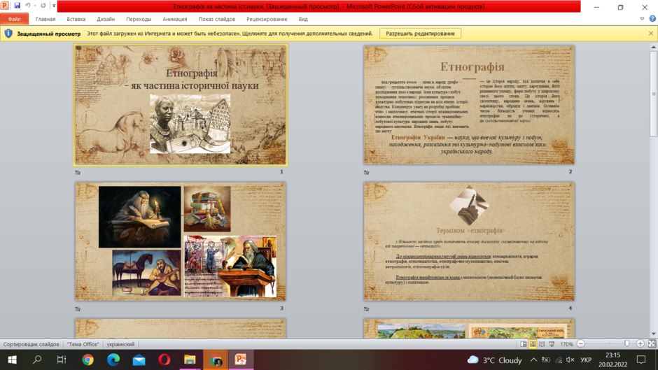Switch to Normal view using the status bar icon
The height and width of the screenshot is (370, 658).
524,344
